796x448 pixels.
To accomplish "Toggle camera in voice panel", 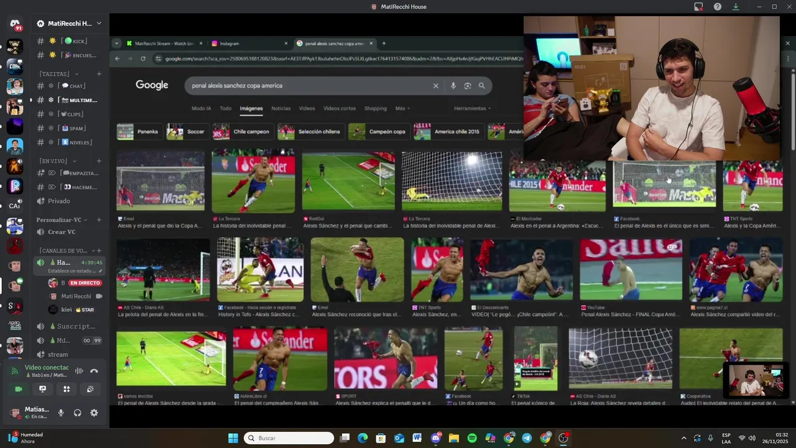I will (x=19, y=389).
